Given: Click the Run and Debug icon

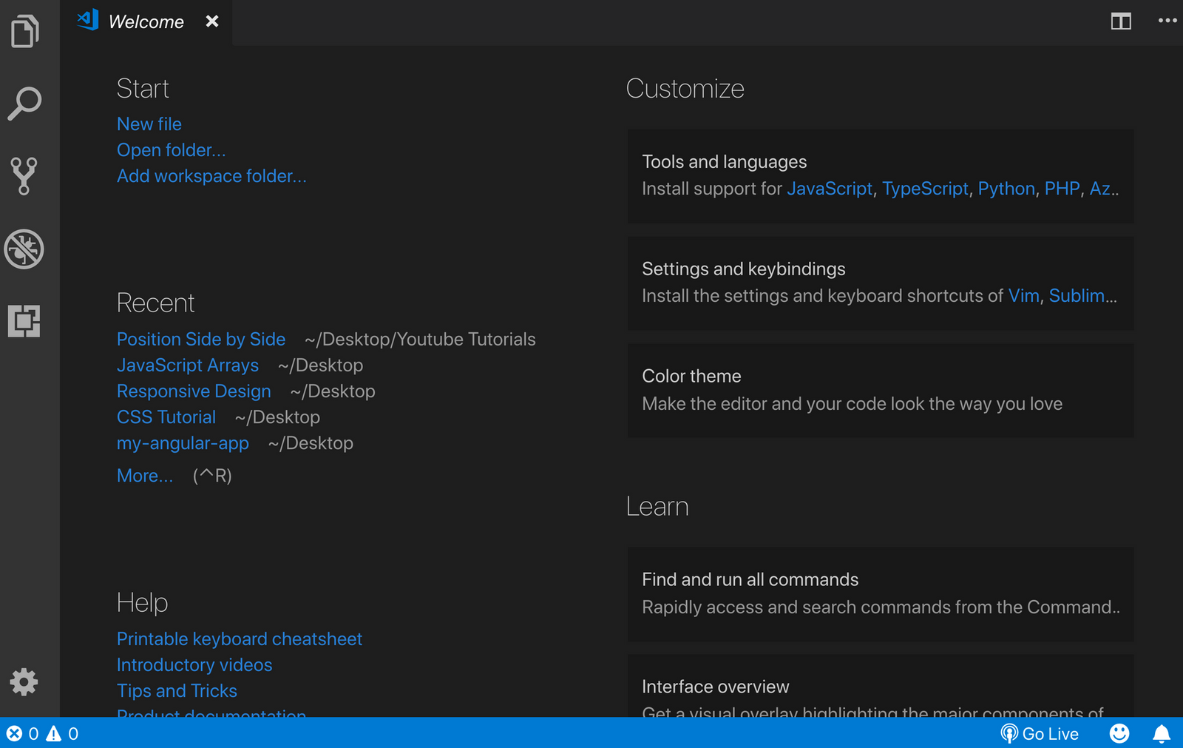Looking at the screenshot, I should click(25, 249).
